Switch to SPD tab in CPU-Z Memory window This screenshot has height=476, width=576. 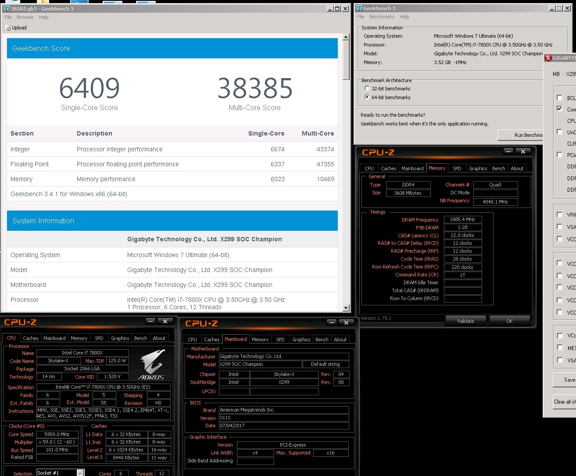pos(457,168)
